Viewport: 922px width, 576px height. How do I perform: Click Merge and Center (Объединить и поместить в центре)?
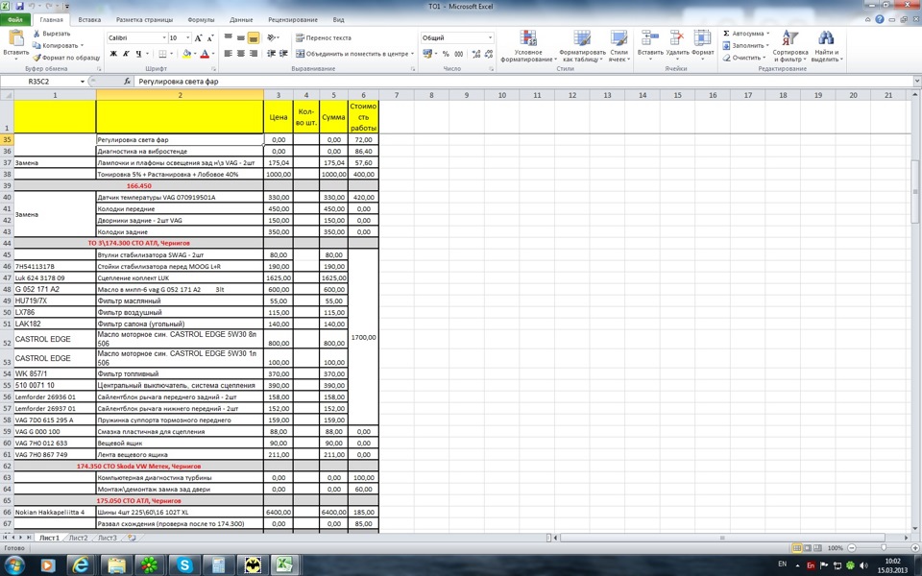(352, 54)
